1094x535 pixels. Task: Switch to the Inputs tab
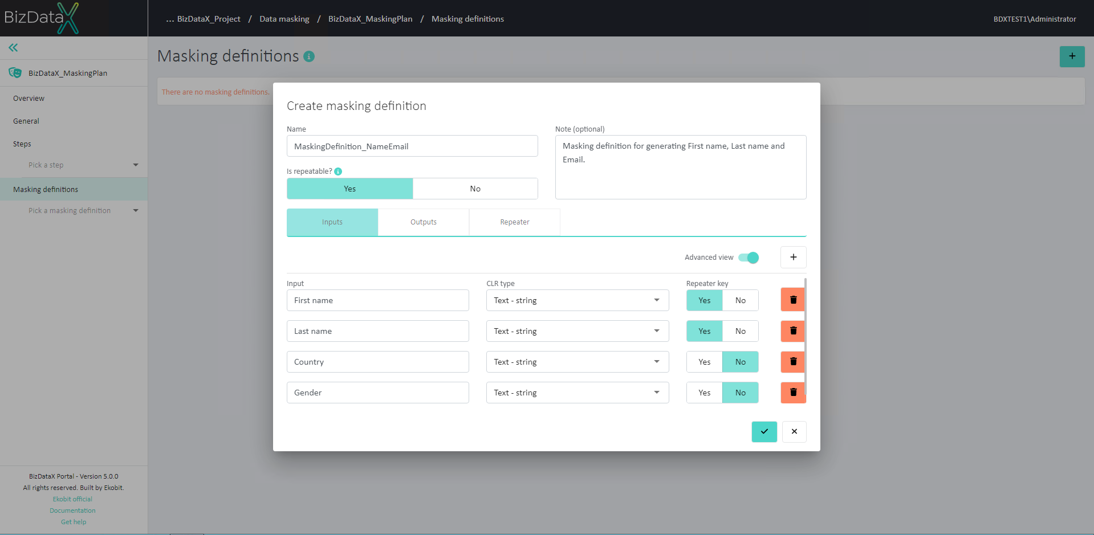pyautogui.click(x=332, y=222)
